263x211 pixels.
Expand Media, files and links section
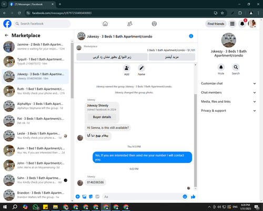click(228, 101)
